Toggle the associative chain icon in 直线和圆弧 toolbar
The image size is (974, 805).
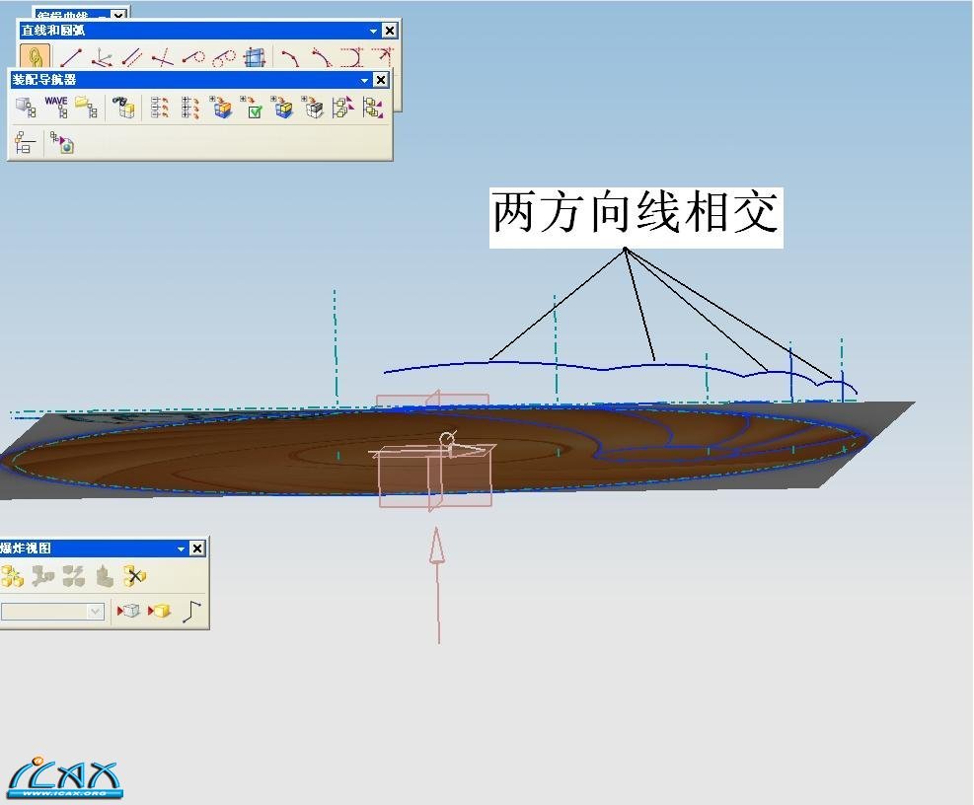coord(36,57)
